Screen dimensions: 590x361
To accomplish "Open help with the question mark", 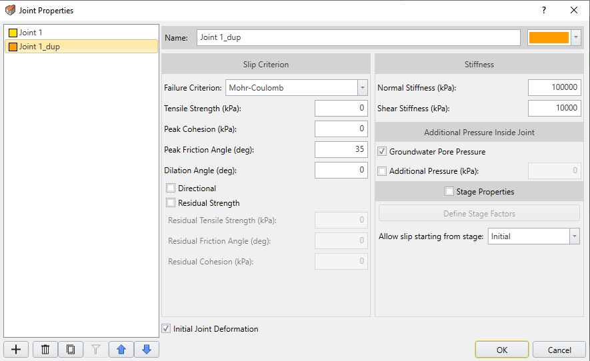I will point(544,10).
